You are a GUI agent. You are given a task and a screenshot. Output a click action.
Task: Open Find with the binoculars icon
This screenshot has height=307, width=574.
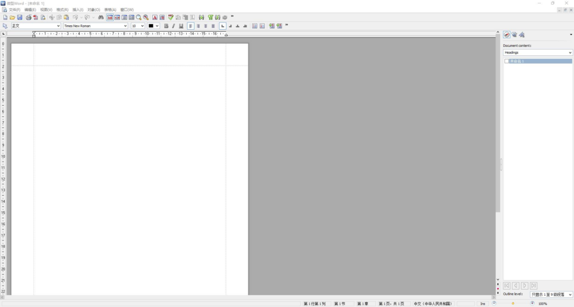[x=101, y=17]
